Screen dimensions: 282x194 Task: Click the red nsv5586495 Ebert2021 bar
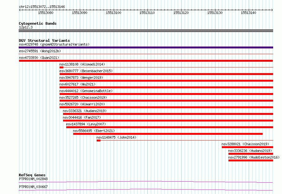coord(168,134)
